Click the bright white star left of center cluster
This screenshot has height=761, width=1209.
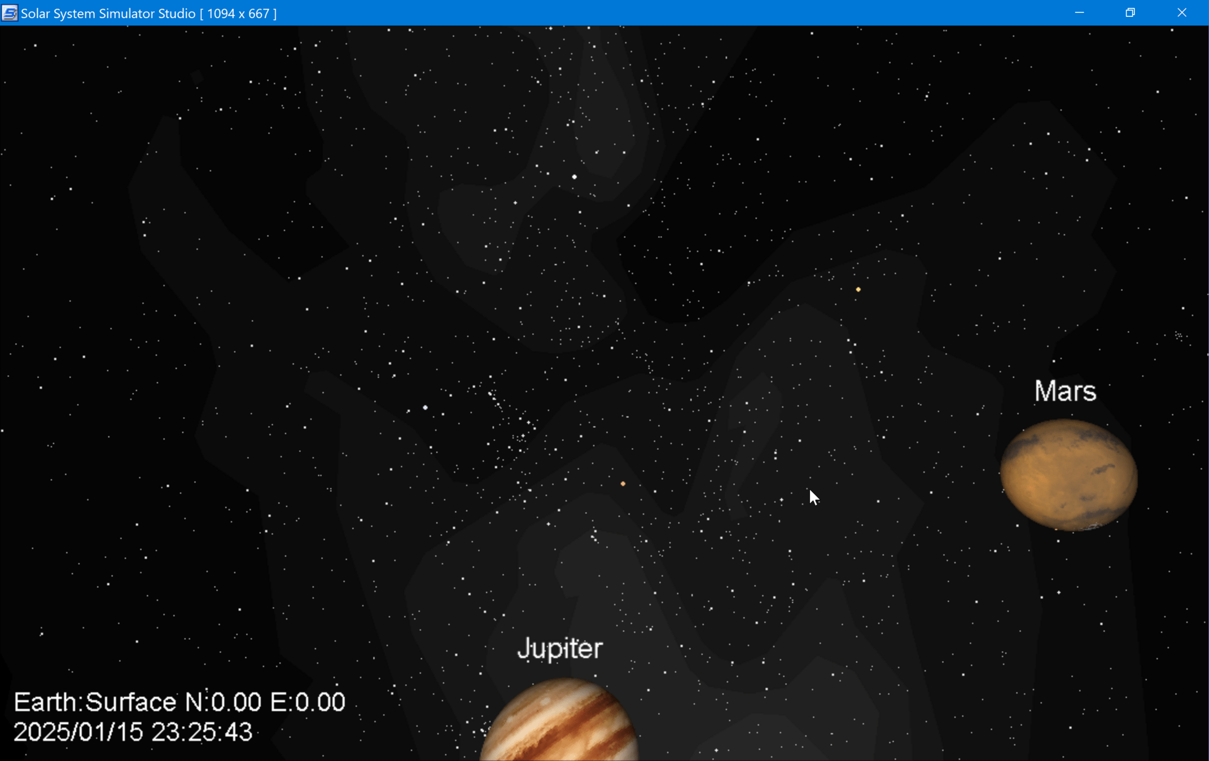pyautogui.click(x=425, y=407)
